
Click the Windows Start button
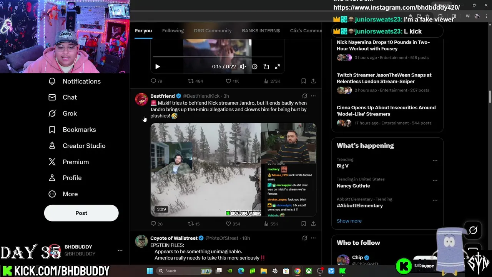coord(150,271)
